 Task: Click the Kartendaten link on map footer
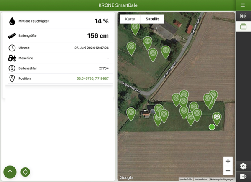pos(201,179)
